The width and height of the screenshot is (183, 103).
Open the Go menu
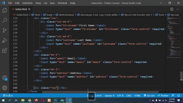(x=45, y=3)
